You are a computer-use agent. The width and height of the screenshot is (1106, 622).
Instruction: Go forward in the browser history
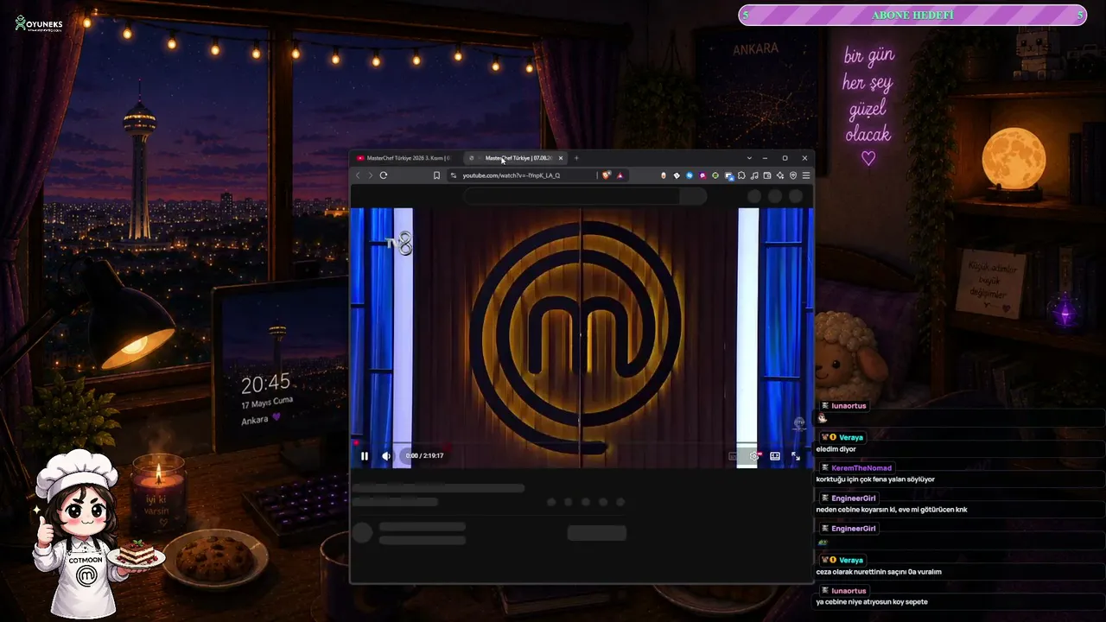pos(371,175)
